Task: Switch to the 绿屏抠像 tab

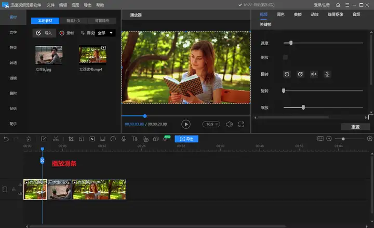Action: [x=336, y=15]
